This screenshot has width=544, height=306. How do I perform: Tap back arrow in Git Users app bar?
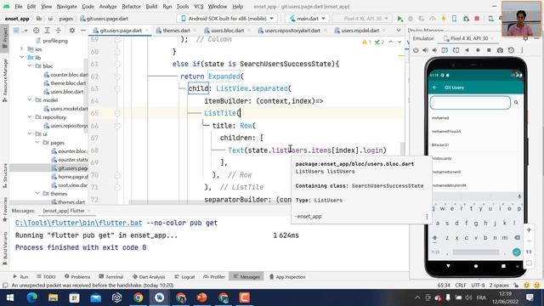click(x=435, y=88)
